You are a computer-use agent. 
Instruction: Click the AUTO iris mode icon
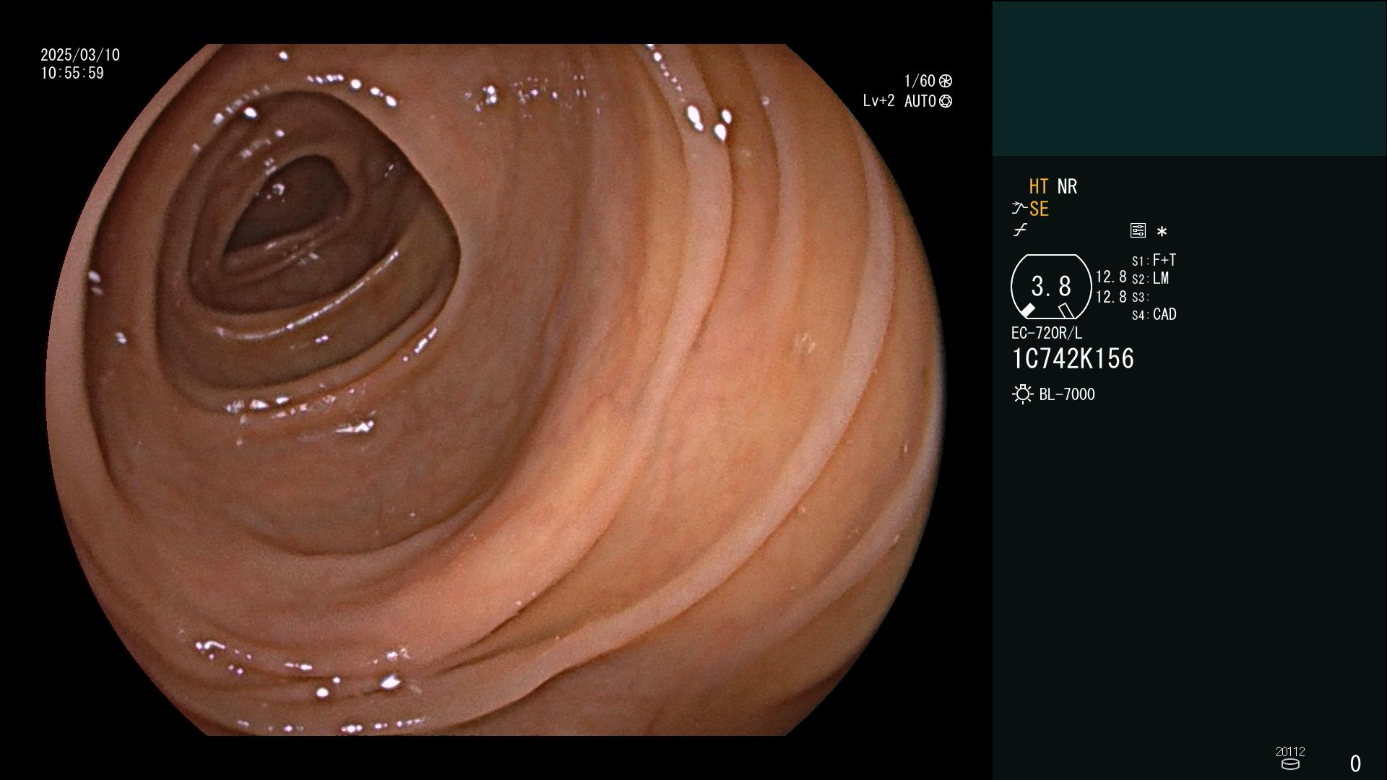[x=946, y=101]
